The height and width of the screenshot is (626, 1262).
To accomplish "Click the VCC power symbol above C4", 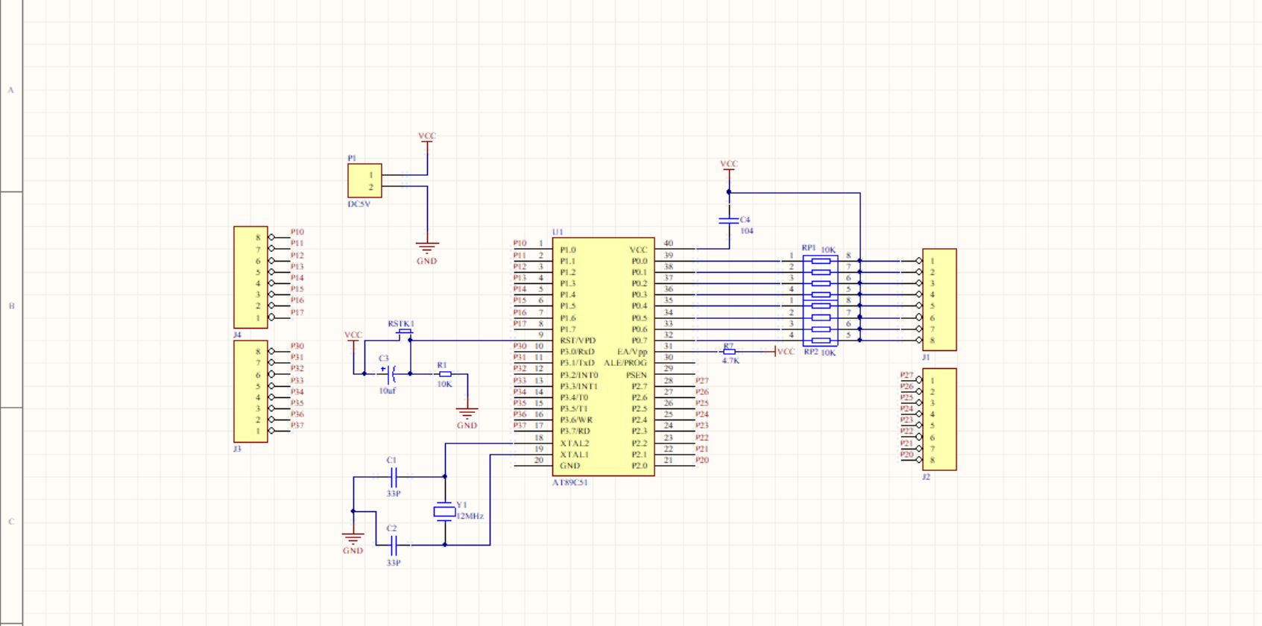I will 728,168.
